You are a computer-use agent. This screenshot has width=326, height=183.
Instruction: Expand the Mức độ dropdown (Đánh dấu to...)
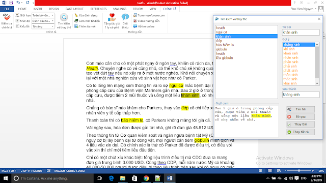(x=43, y=21)
